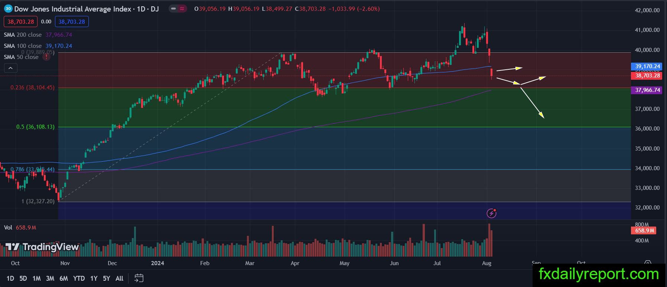The width and height of the screenshot is (667, 287).
Task: Click 32,000.00 on the price axis
Action: coord(647,208)
